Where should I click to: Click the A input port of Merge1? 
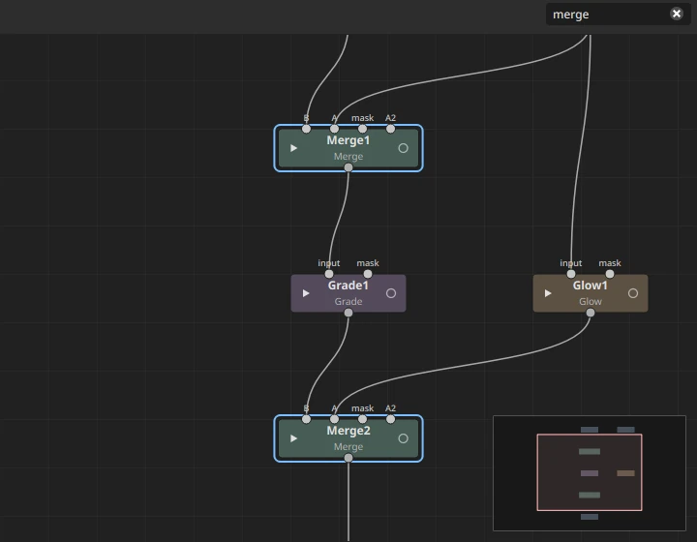pos(334,129)
